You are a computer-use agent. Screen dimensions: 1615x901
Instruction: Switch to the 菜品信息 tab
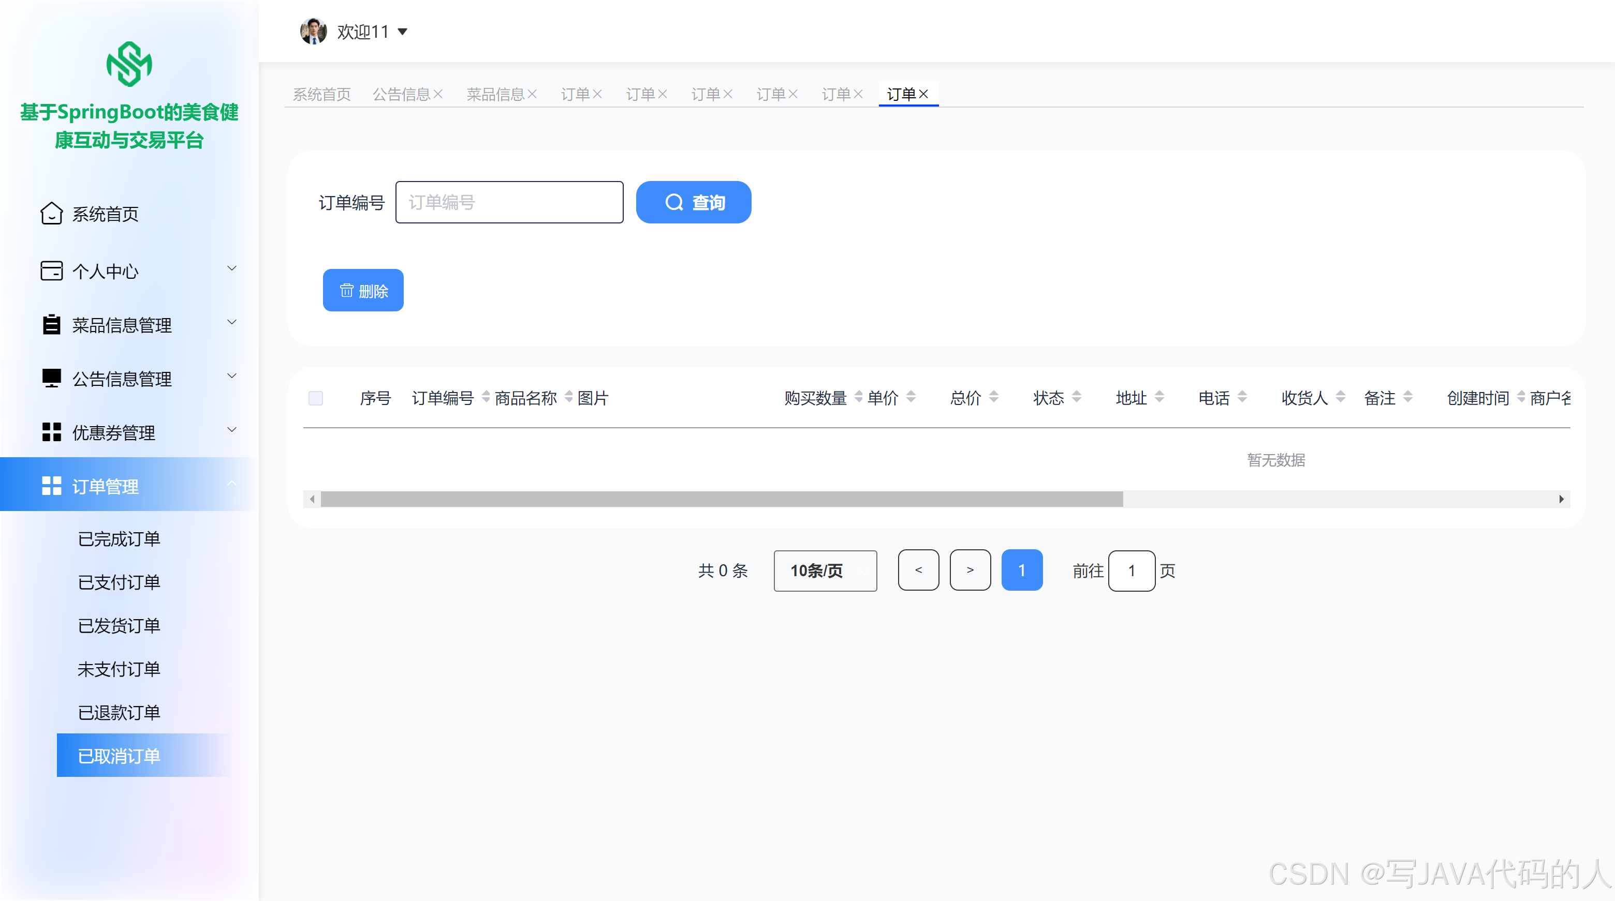pos(495,94)
